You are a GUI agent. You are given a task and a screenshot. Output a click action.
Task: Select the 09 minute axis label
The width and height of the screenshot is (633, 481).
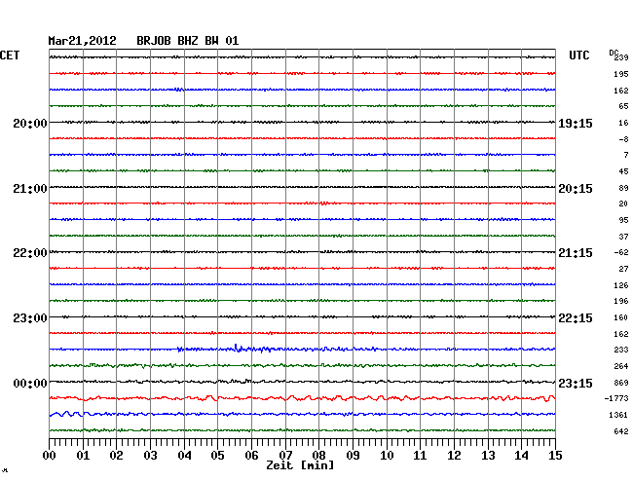[x=353, y=456]
